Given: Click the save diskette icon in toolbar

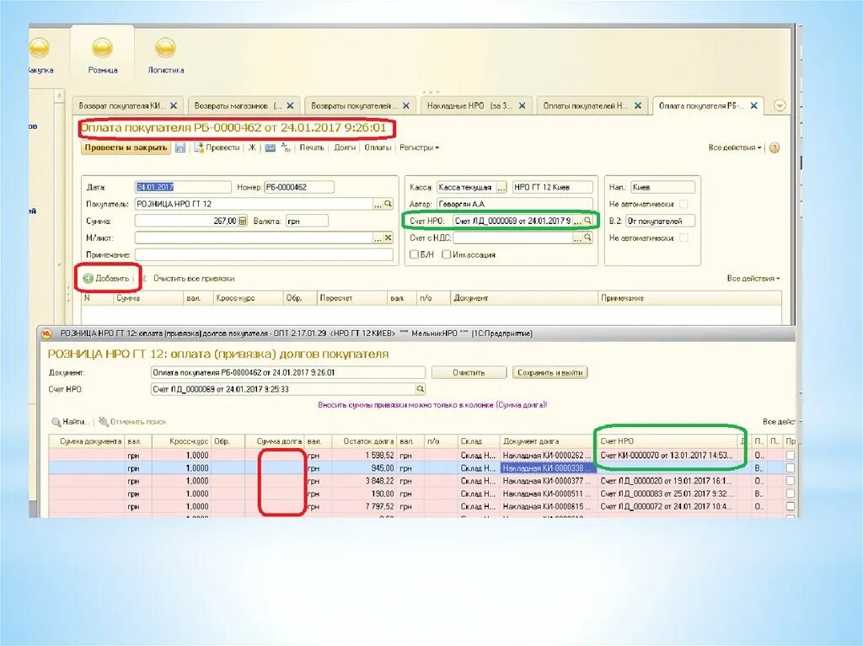Looking at the screenshot, I should (180, 147).
